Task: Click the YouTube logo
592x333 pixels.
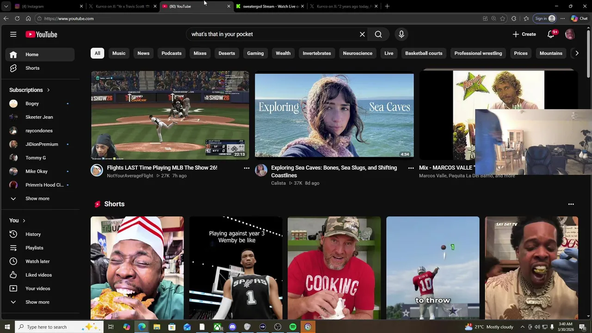Action: click(x=41, y=34)
